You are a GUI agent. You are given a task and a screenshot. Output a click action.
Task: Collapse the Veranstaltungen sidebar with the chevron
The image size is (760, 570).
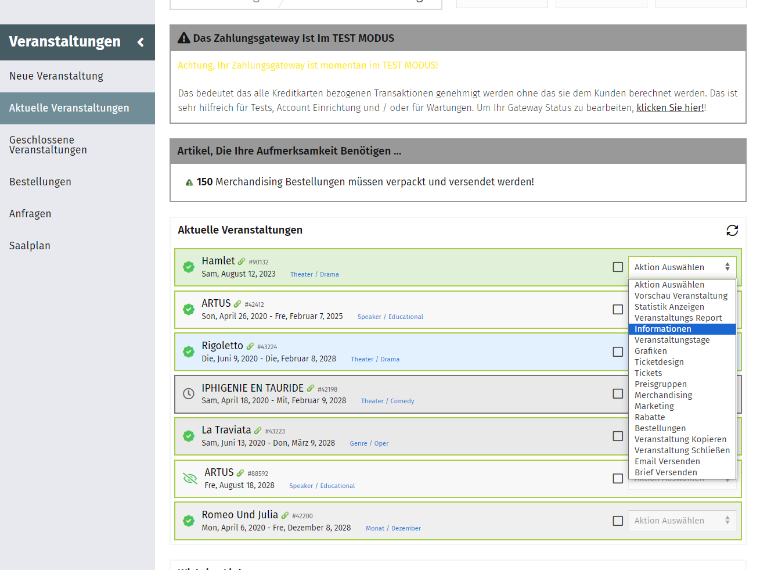pos(141,42)
